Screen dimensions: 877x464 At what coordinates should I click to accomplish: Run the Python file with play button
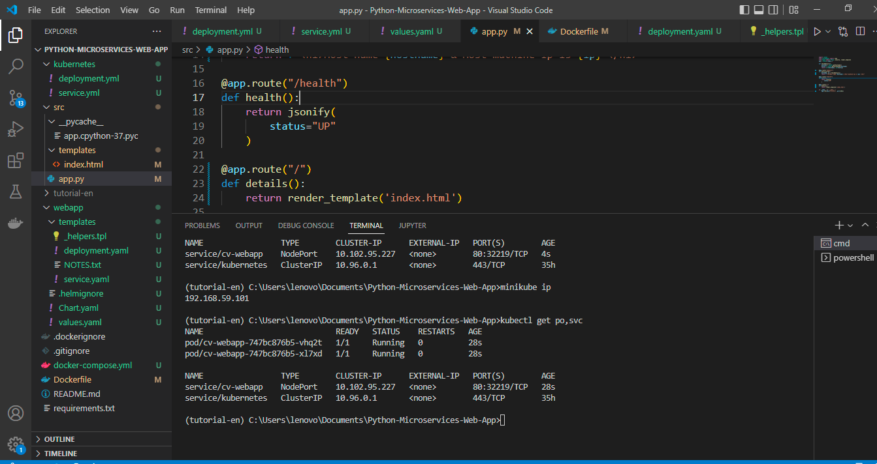[x=817, y=31]
